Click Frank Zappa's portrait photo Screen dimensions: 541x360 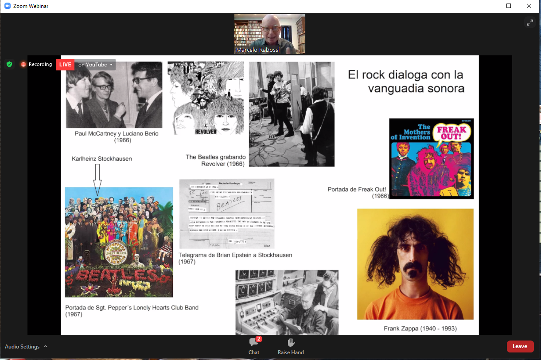(415, 264)
